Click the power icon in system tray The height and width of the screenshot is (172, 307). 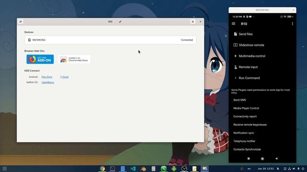click(303, 169)
